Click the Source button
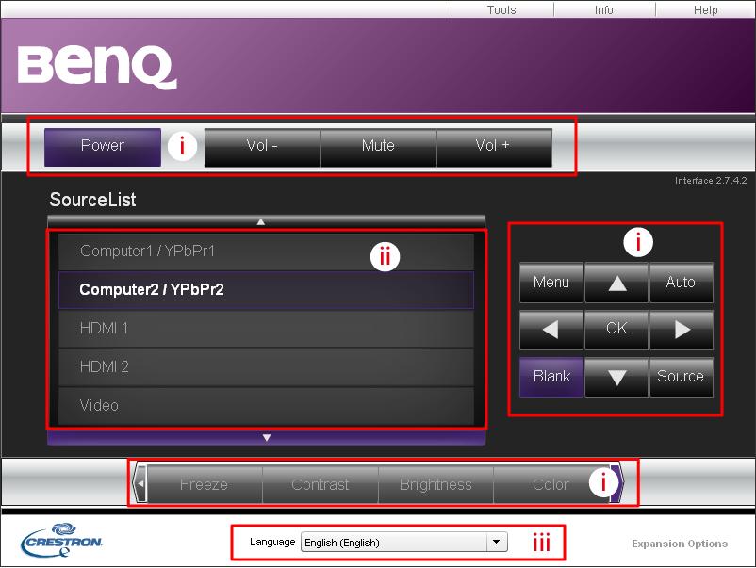The width and height of the screenshot is (756, 568). tap(682, 377)
